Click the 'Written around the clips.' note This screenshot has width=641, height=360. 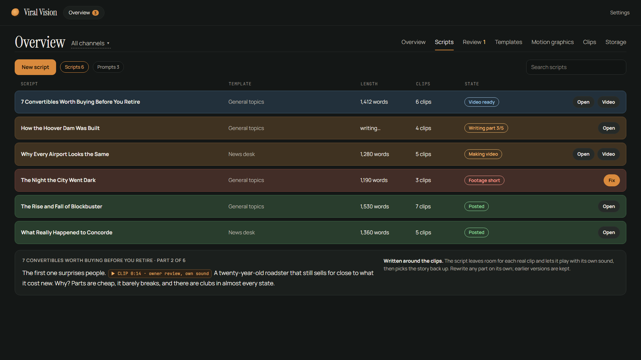pyautogui.click(x=413, y=261)
